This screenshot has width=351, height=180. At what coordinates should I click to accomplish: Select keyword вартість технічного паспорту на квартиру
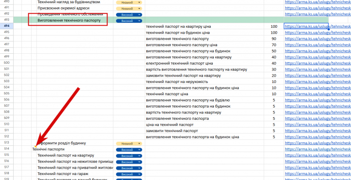tap(184, 112)
